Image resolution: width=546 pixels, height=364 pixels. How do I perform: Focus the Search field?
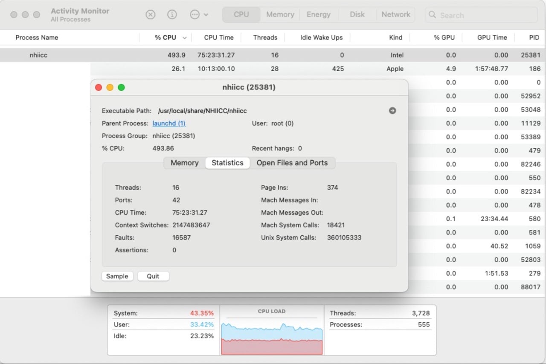pos(481,15)
